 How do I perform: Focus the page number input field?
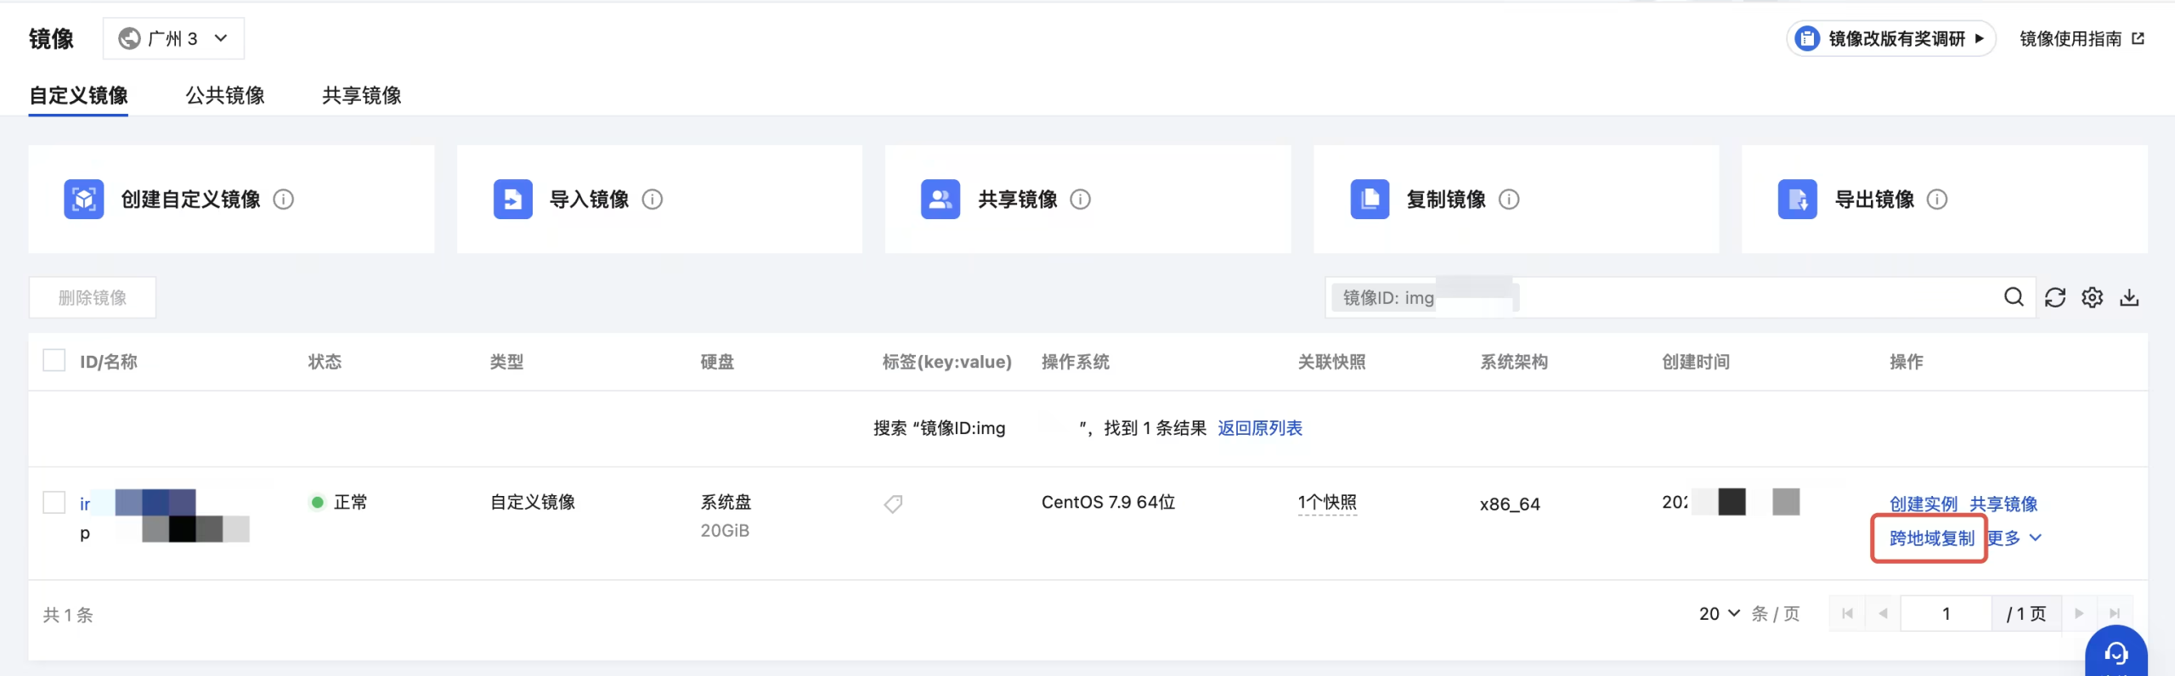pos(1946,613)
